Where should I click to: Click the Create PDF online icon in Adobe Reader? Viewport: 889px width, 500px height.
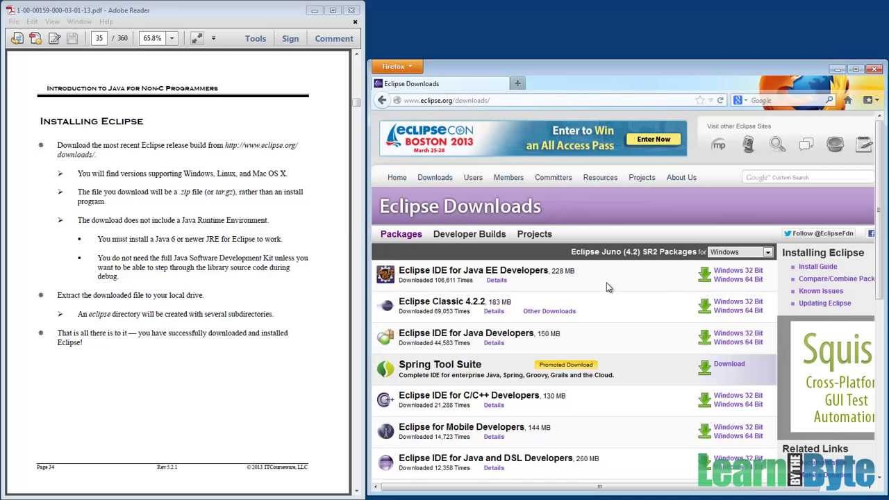[17, 38]
